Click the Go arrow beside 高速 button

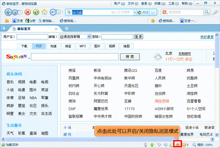click(x=153, y=13)
